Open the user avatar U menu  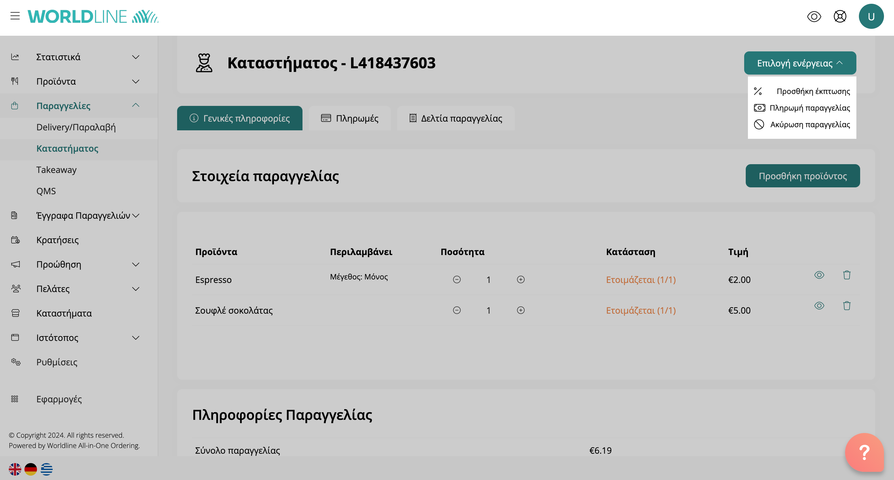click(871, 16)
